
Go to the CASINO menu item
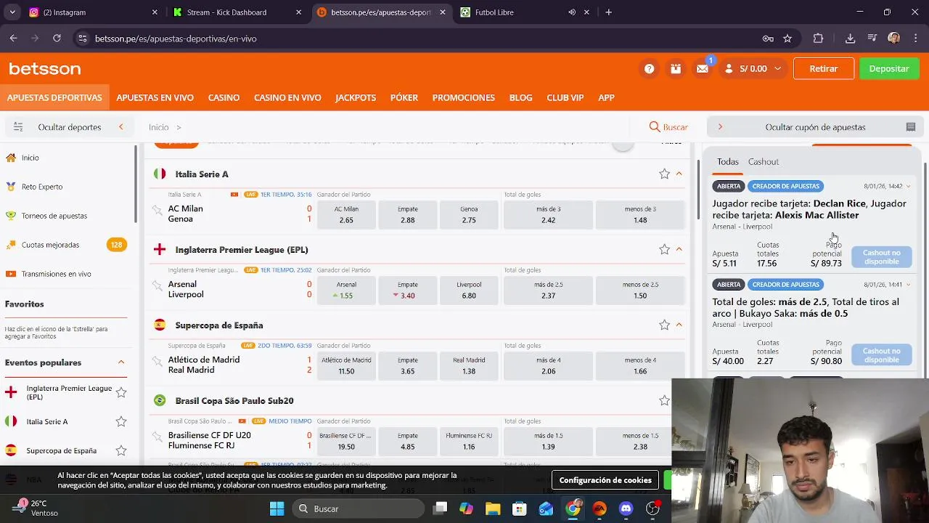[x=224, y=98]
